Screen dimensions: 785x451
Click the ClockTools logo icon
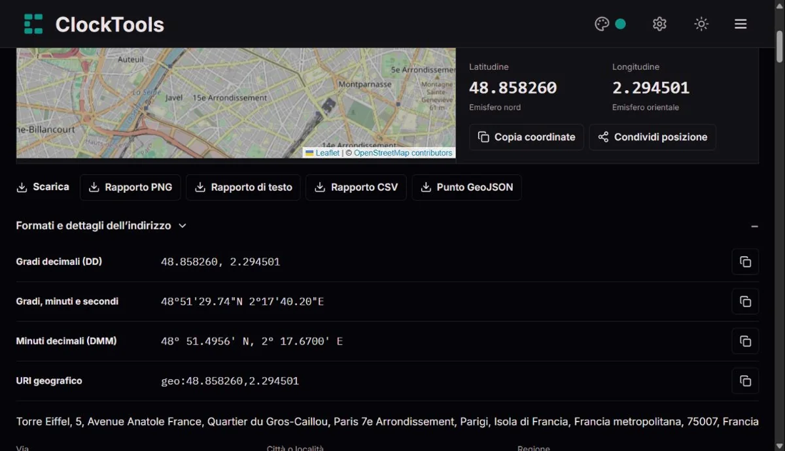pyautogui.click(x=33, y=24)
